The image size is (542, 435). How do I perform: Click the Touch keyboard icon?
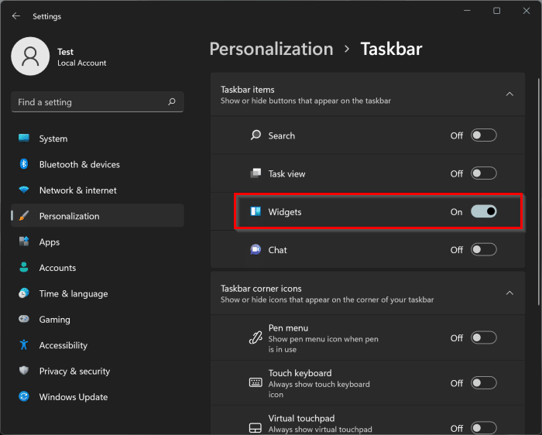256,382
